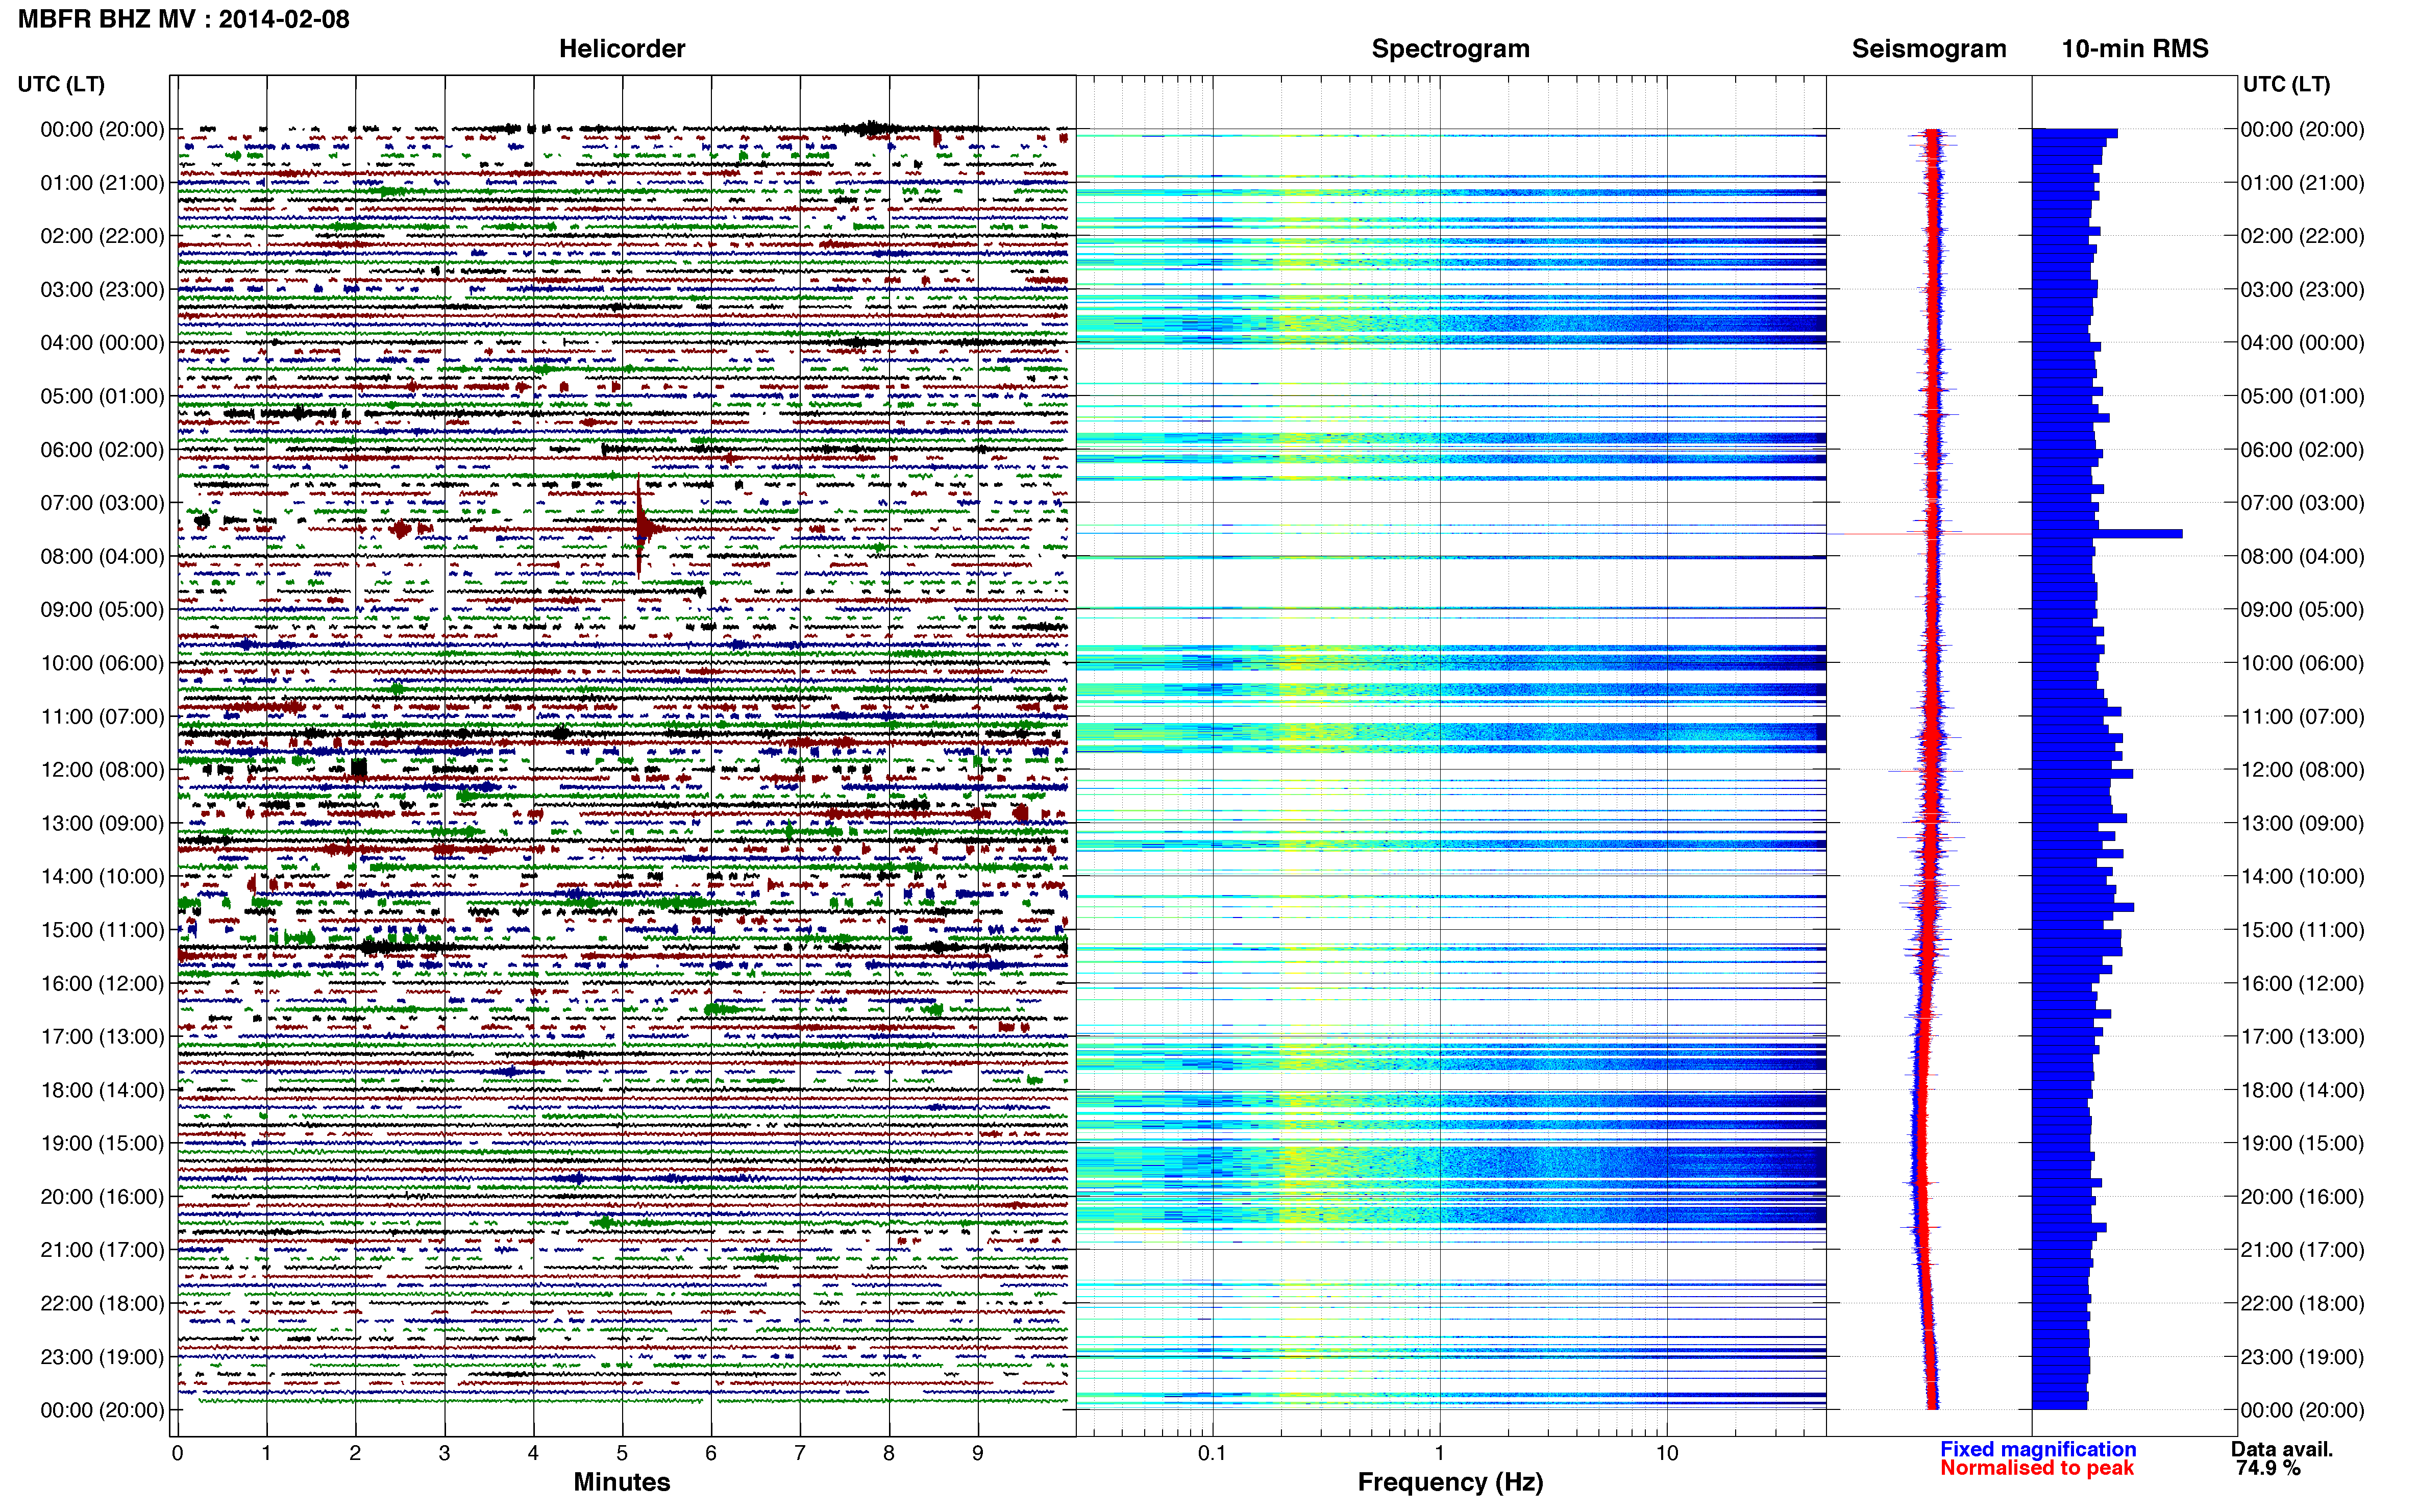
Task: Click the 'Normalised to peak' legend text
Action: (x=2037, y=1468)
